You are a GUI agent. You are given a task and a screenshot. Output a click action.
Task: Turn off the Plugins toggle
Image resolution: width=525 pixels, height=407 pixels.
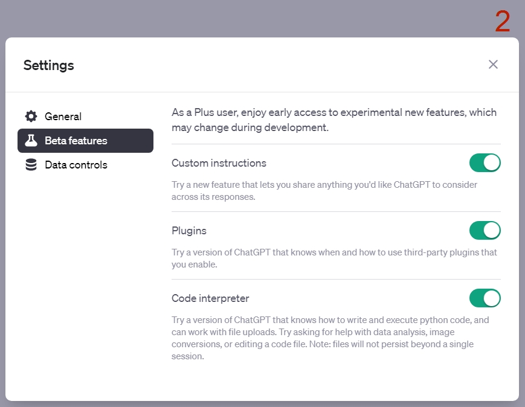(485, 231)
